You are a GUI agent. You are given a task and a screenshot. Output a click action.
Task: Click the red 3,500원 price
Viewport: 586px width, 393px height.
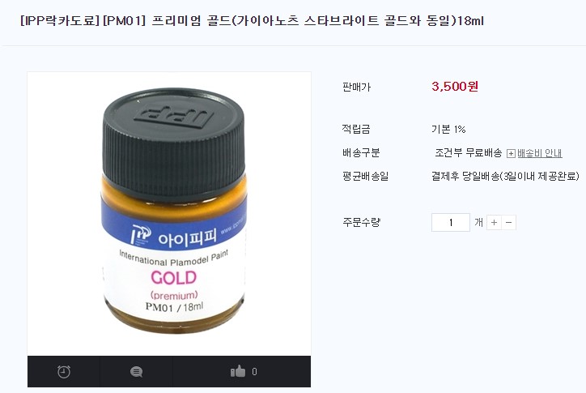(455, 87)
